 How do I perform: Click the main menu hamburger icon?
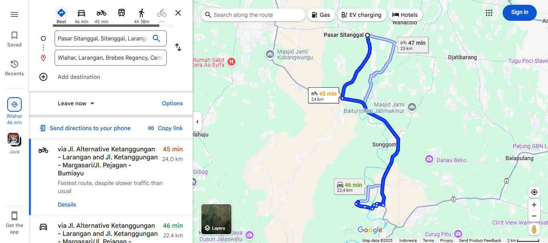[14, 14]
